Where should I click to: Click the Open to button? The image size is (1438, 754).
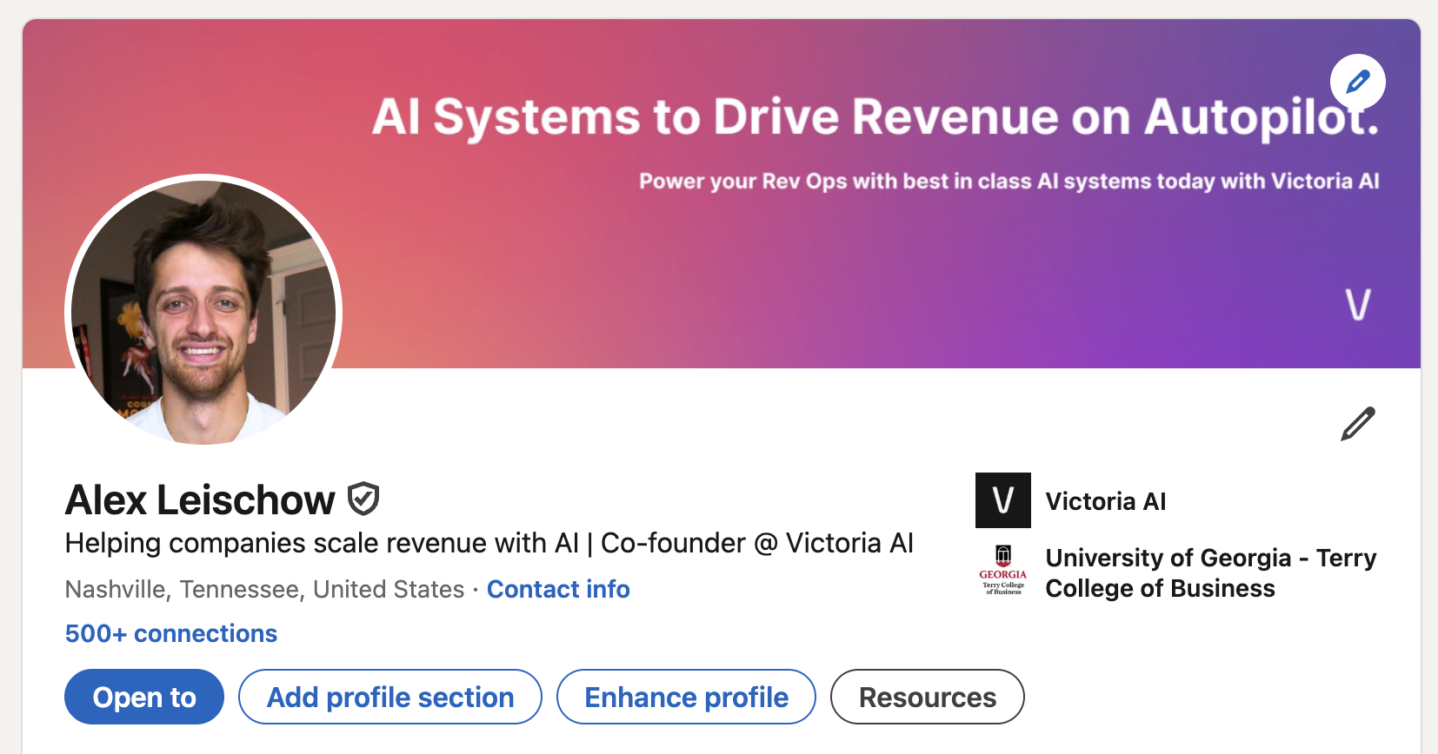coord(144,697)
